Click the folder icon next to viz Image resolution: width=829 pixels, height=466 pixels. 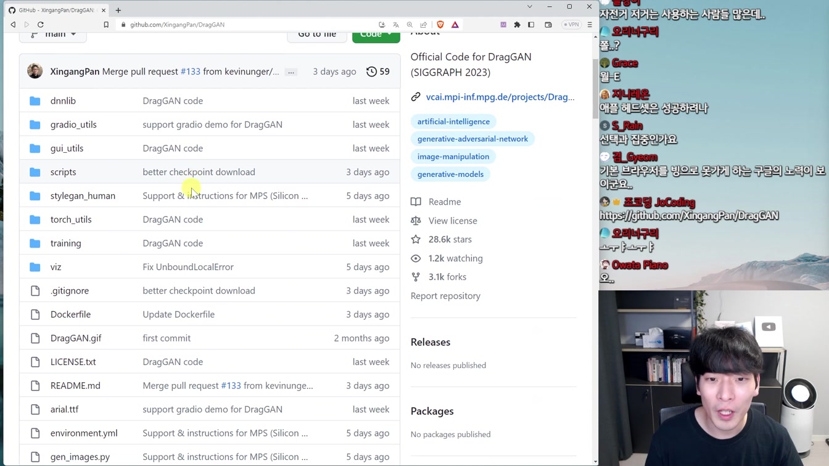point(35,267)
